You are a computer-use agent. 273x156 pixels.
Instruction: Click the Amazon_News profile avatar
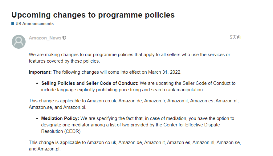point(18,42)
